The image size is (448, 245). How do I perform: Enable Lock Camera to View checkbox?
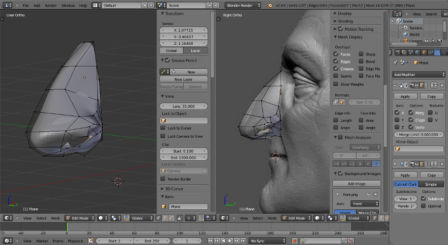163,136
